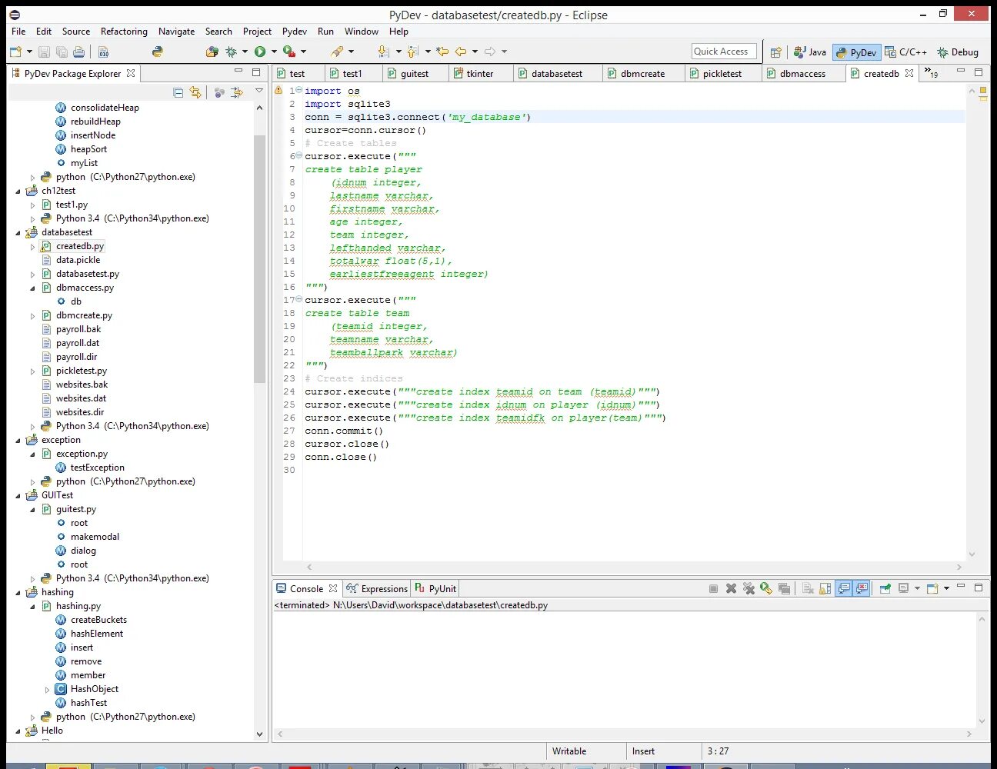Click the Print icon in the toolbar
Image resolution: width=997 pixels, height=769 pixels.
coord(78,52)
